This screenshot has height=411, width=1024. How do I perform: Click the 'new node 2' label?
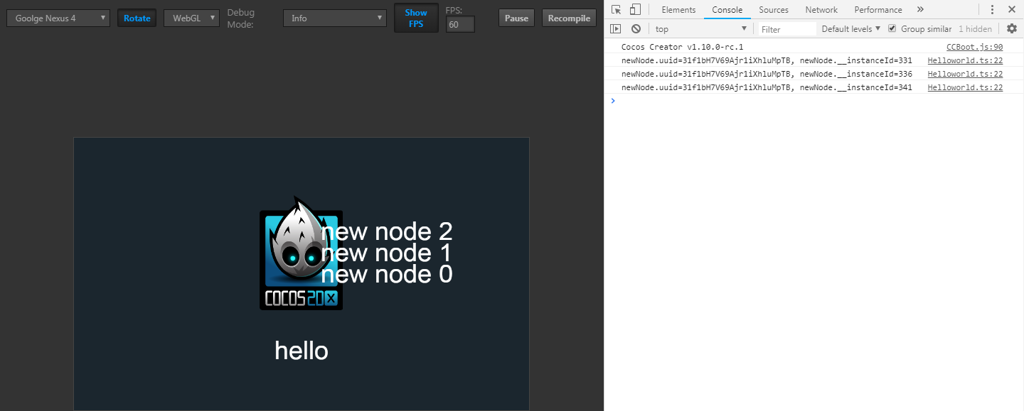(387, 231)
